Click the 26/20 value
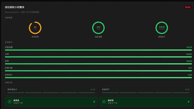Screen dimensions: 194x109 (189, 61)
